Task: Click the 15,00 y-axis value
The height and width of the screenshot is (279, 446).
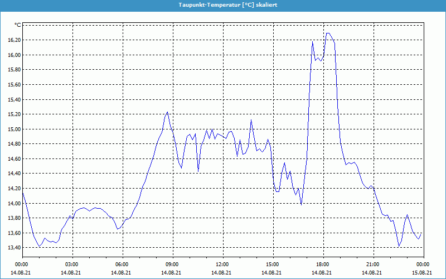Action: pos(13,129)
